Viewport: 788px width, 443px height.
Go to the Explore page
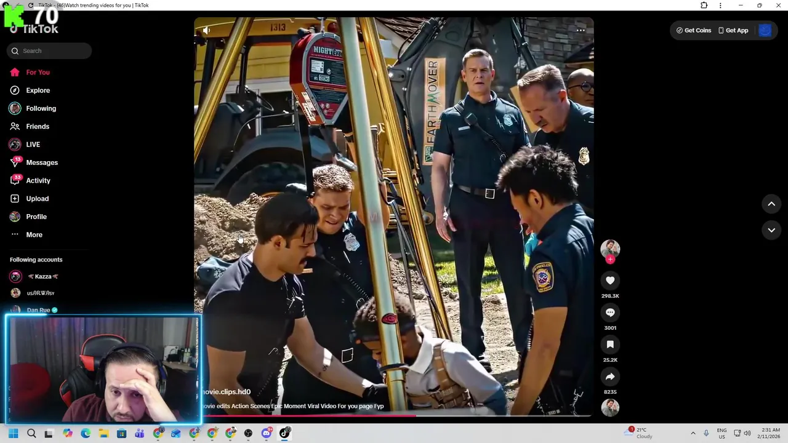30,90
